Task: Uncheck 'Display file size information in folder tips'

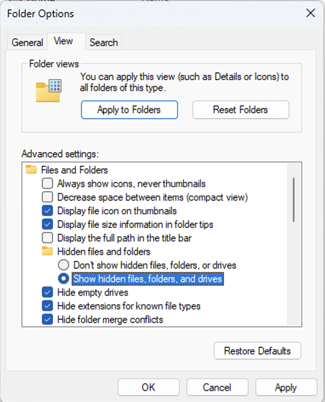Action: click(x=48, y=224)
